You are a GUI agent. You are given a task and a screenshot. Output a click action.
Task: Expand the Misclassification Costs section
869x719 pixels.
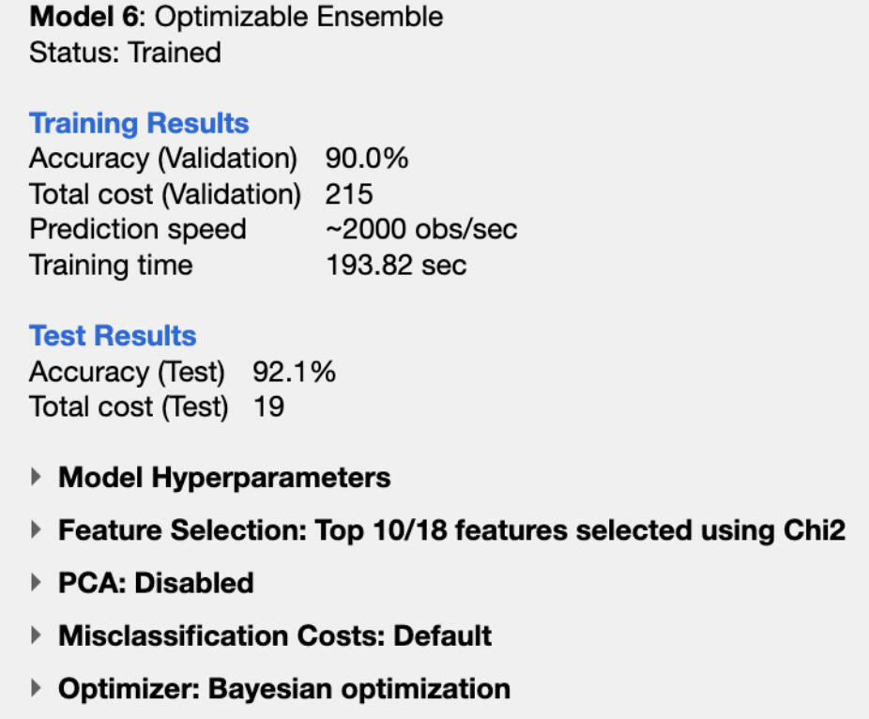tap(37, 635)
